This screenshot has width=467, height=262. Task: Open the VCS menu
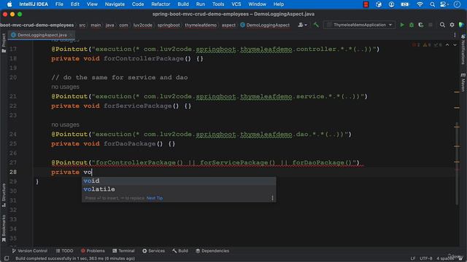236,4
